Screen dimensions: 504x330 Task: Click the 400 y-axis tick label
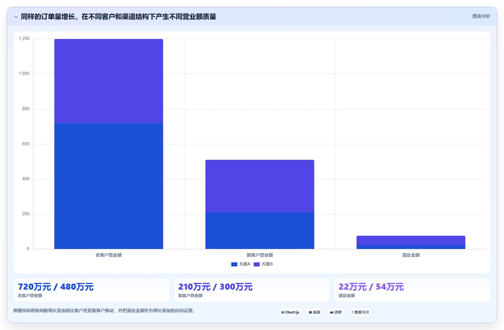pos(26,179)
